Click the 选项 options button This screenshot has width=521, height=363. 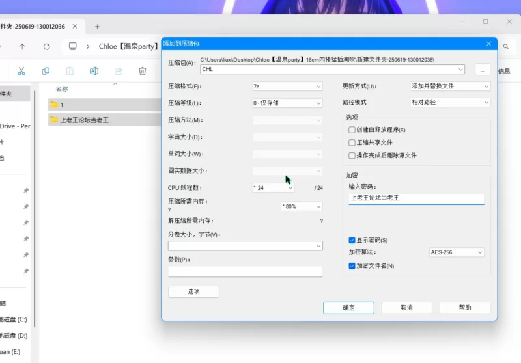(193, 291)
